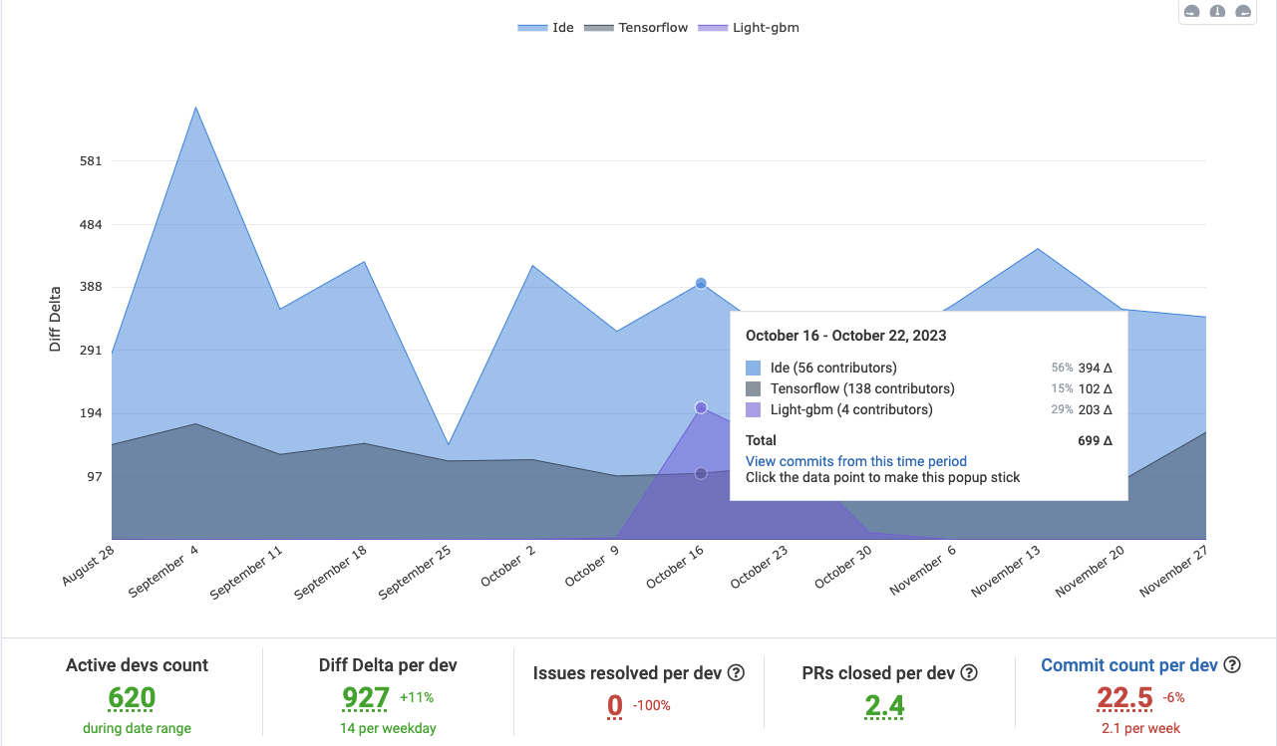Click the 927 Diff Delta per dev value

[365, 699]
